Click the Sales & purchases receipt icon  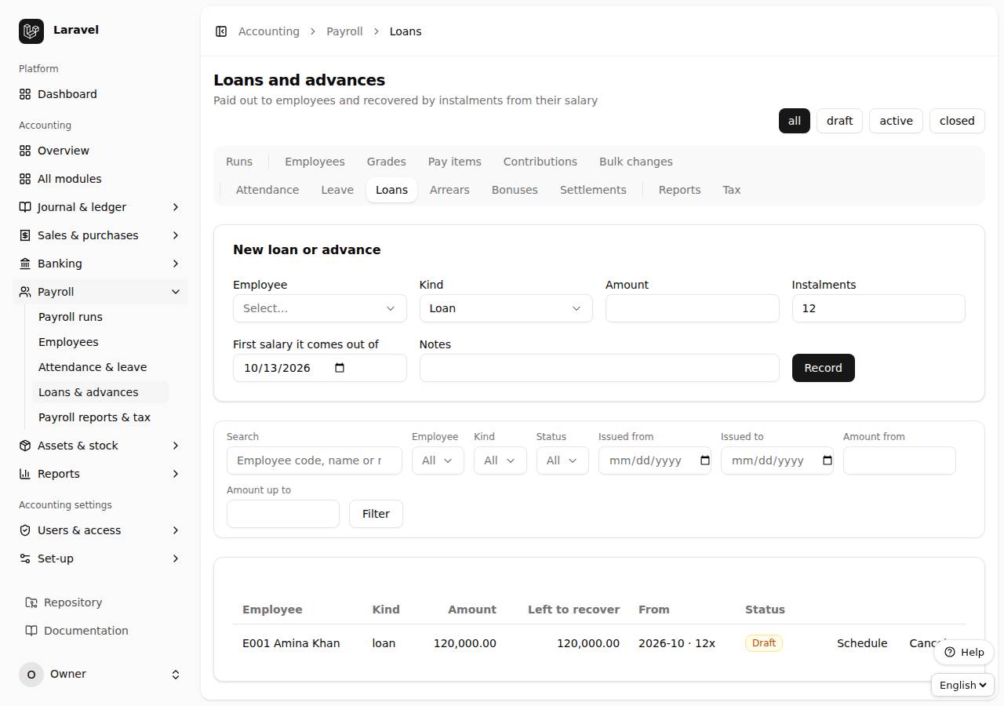(25, 235)
